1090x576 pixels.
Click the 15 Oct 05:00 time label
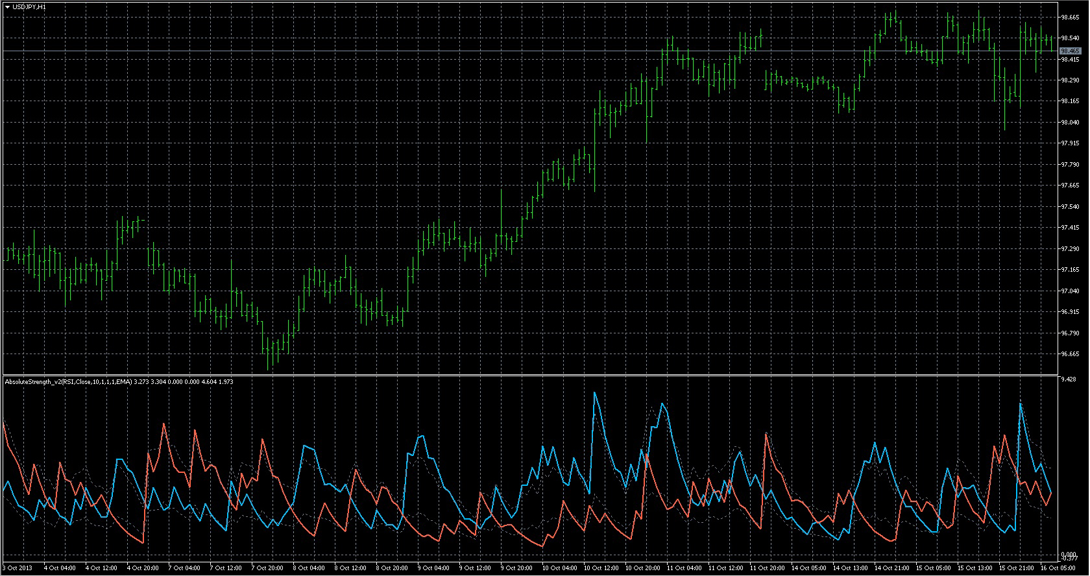pyautogui.click(x=933, y=568)
